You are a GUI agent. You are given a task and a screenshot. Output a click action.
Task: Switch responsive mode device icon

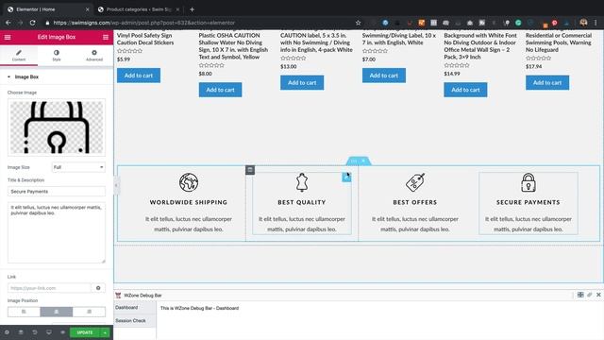coord(48,332)
